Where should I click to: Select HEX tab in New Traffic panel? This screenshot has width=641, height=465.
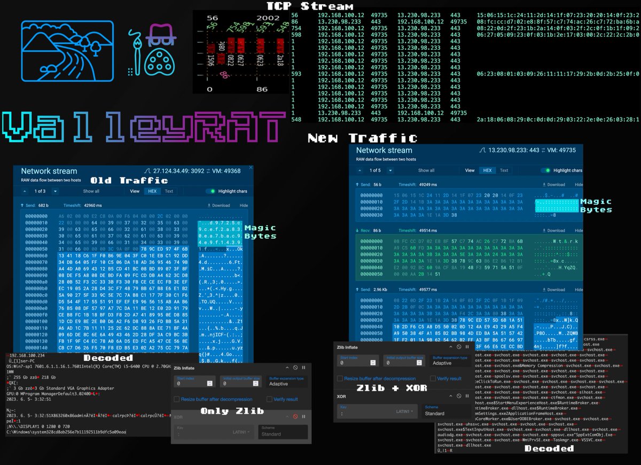click(x=487, y=170)
